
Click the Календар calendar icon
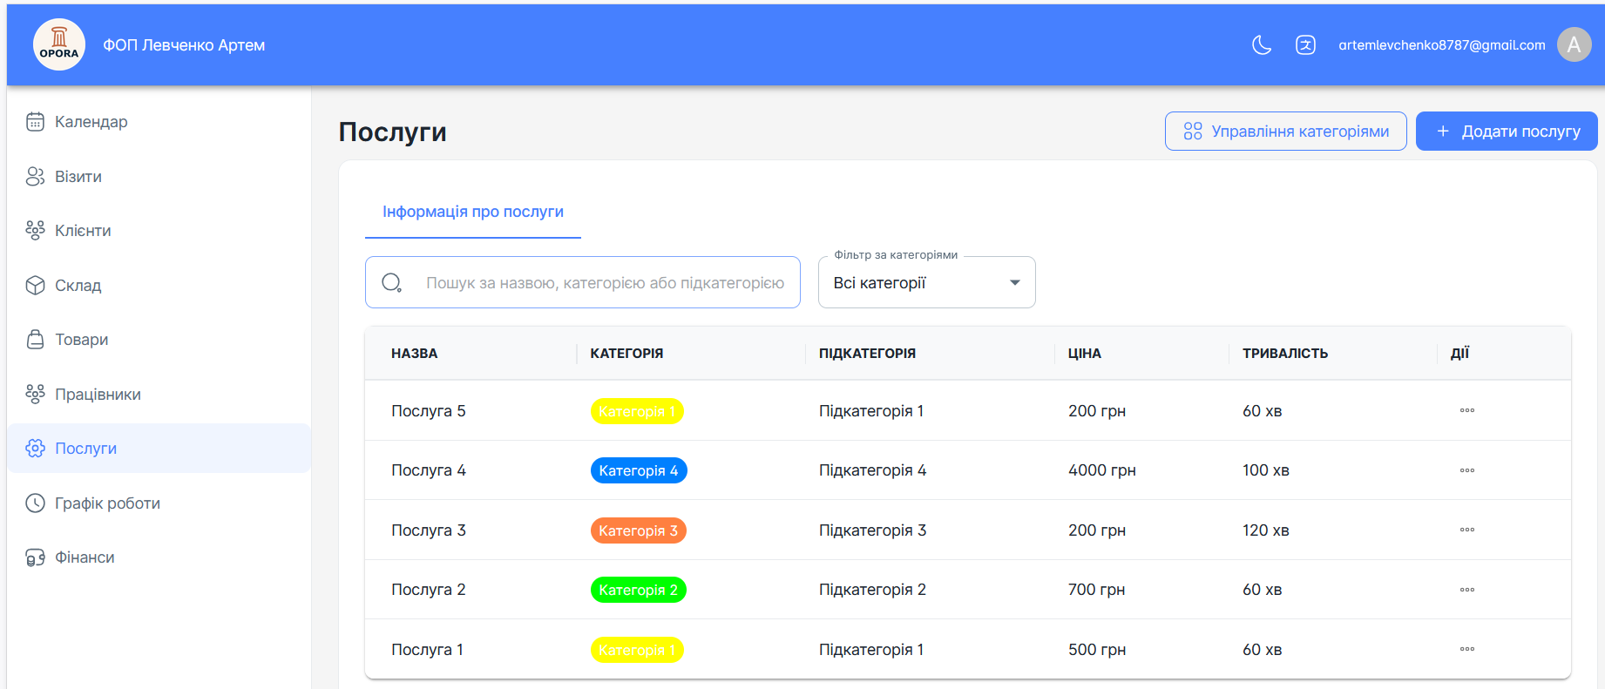coord(35,122)
